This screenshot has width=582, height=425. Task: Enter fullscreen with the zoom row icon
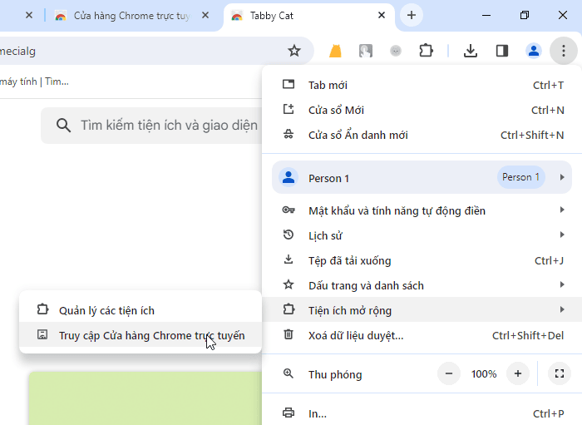click(x=560, y=373)
